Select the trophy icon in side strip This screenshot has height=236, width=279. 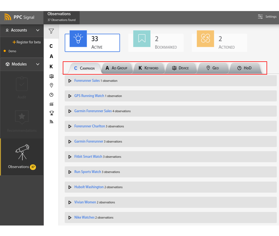[x=52, y=113]
